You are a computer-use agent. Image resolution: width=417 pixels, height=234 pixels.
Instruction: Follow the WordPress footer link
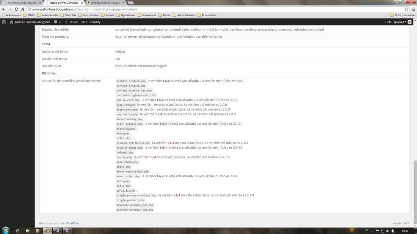tap(73, 223)
